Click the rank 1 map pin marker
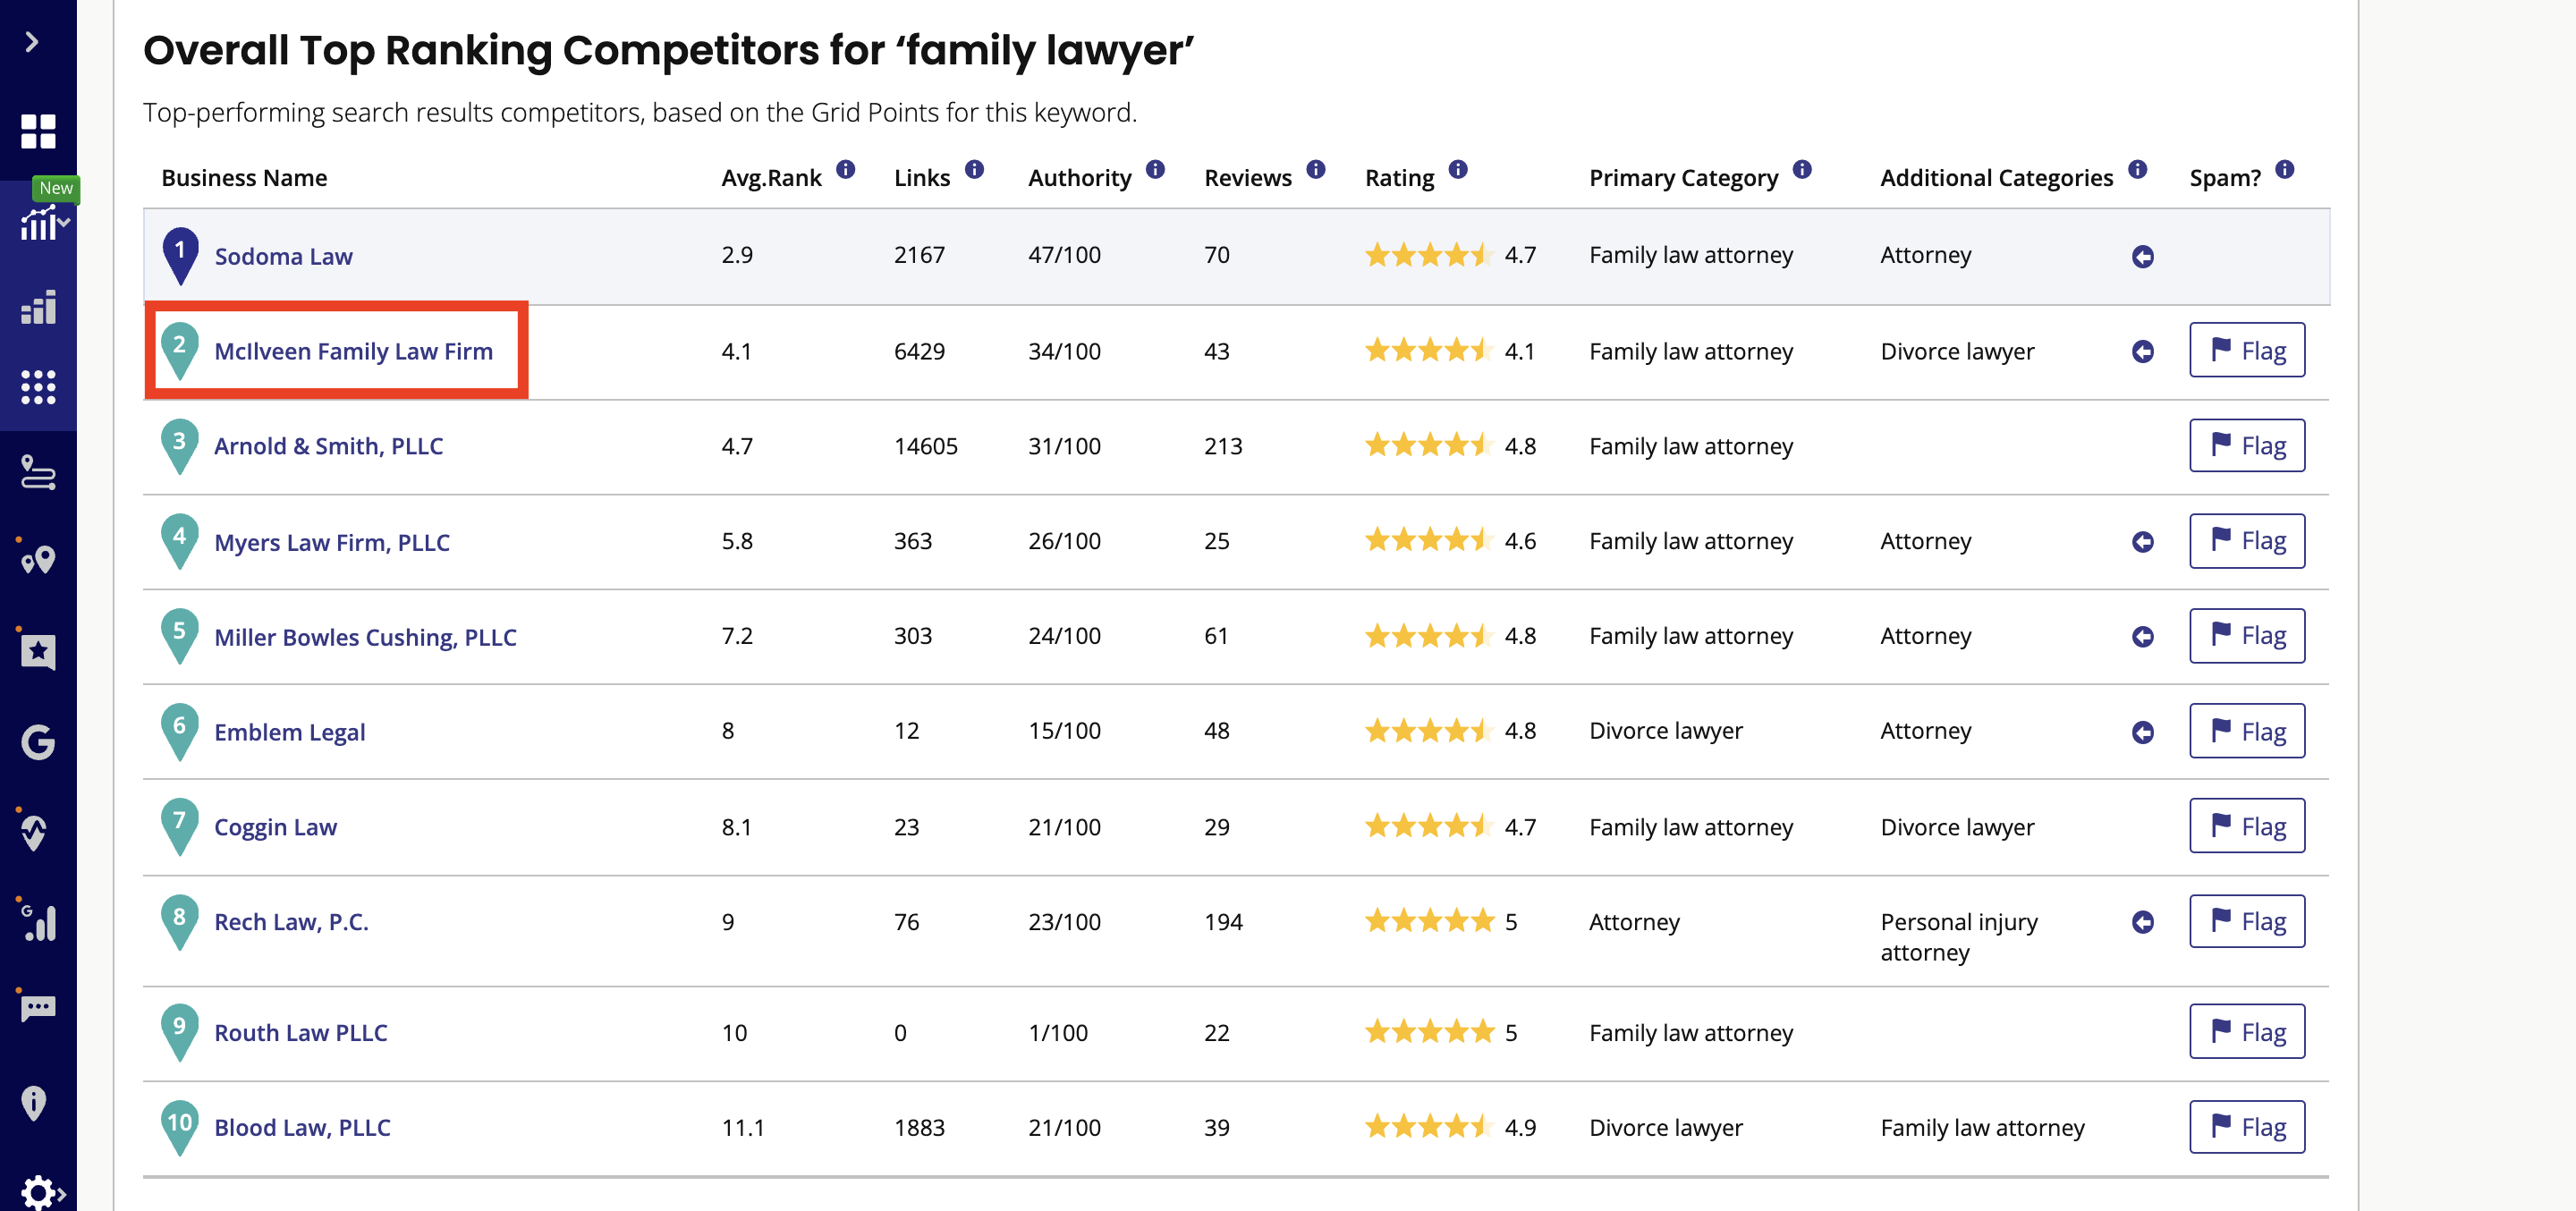 180,255
